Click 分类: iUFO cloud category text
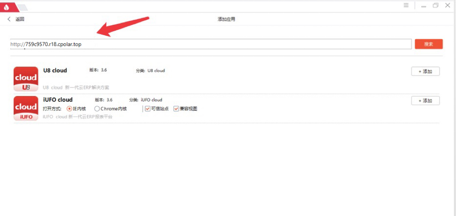This screenshot has height=216, width=456. pos(146,100)
